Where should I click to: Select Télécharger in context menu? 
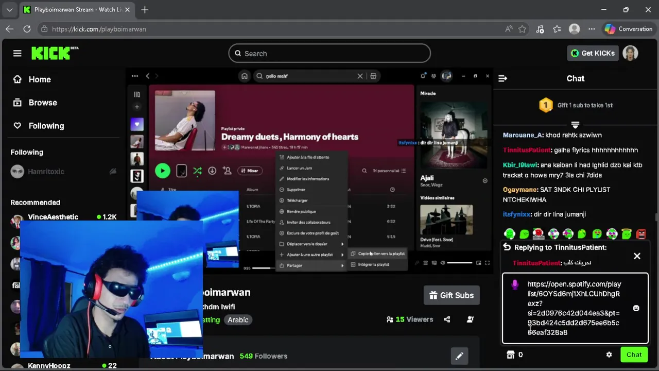coord(311,200)
